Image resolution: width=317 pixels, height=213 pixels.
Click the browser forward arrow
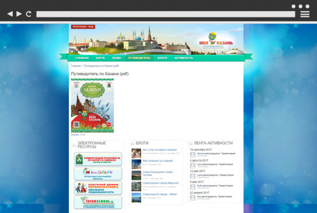[x=19, y=14]
